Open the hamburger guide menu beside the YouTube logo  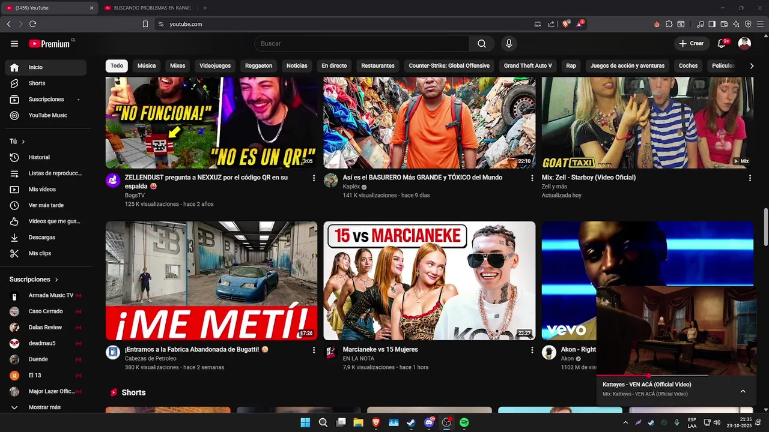click(14, 43)
